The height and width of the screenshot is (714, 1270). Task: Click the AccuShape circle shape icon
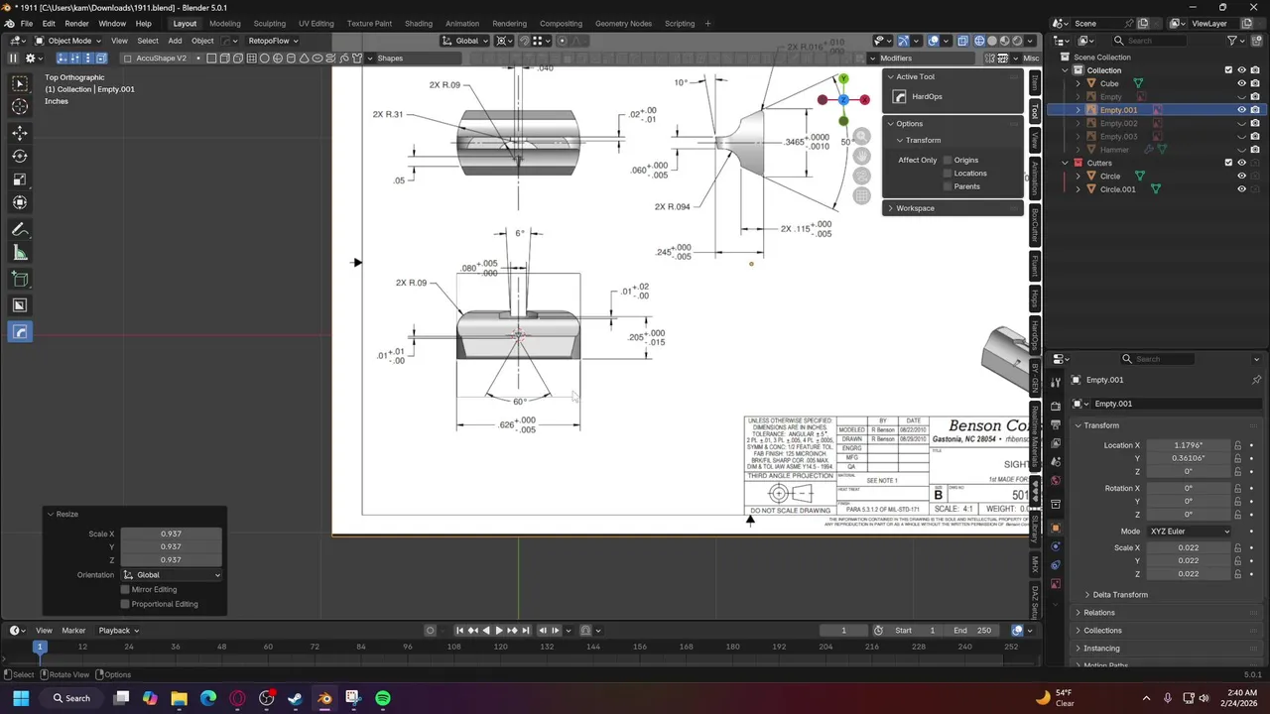[265, 59]
